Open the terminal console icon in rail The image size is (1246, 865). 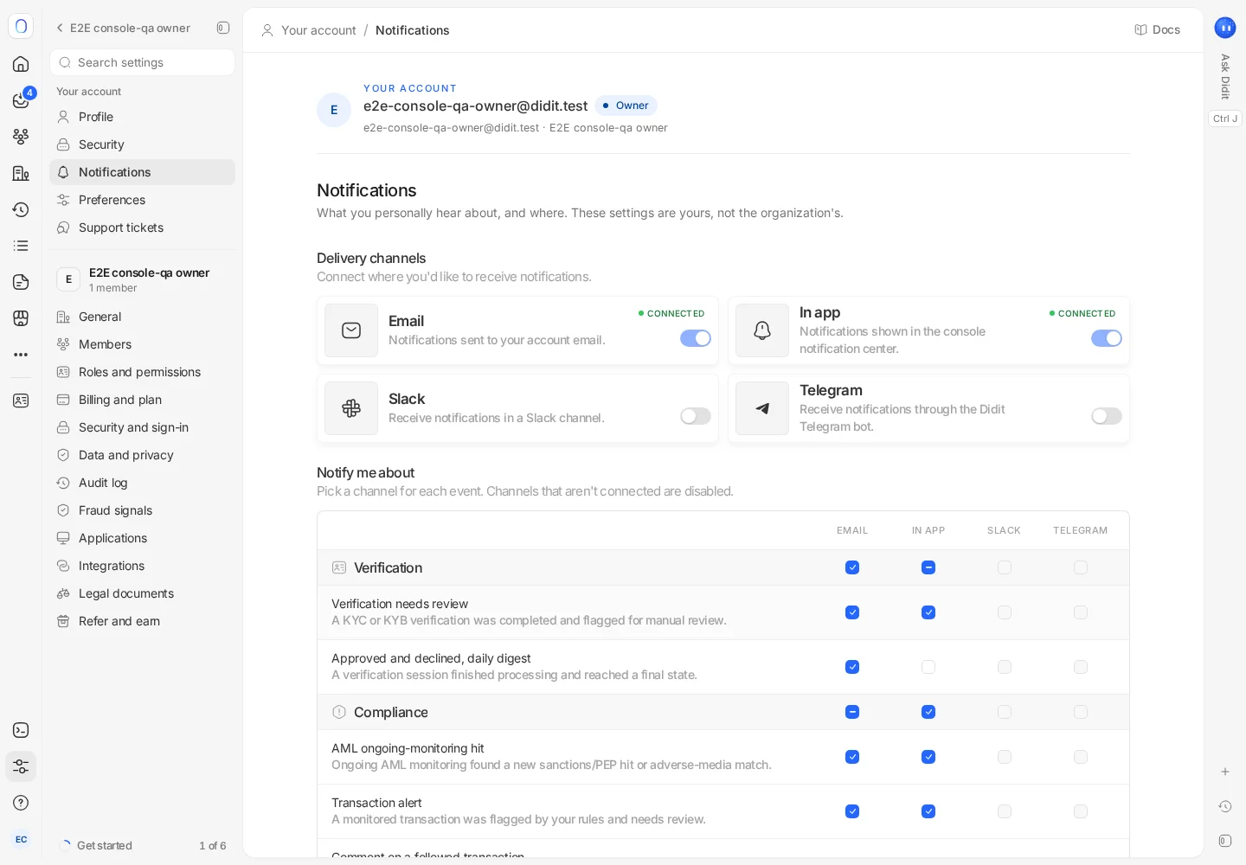[x=21, y=730]
